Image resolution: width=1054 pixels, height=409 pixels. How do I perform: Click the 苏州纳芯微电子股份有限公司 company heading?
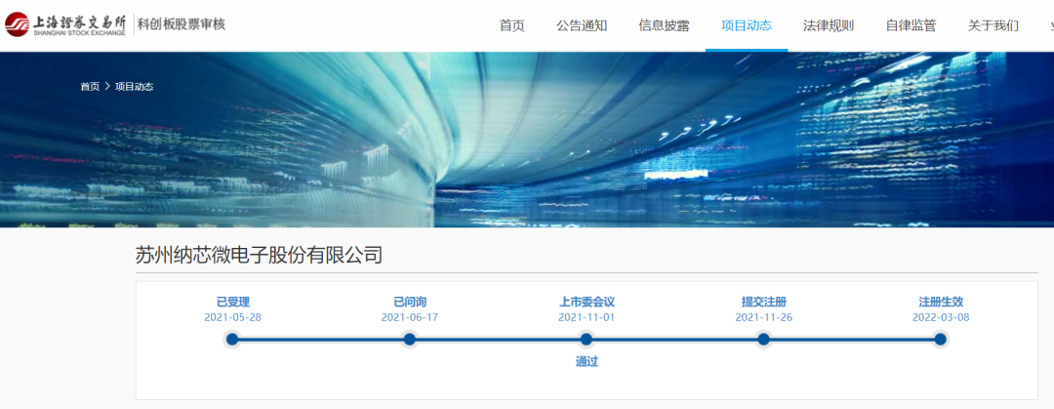(x=259, y=256)
